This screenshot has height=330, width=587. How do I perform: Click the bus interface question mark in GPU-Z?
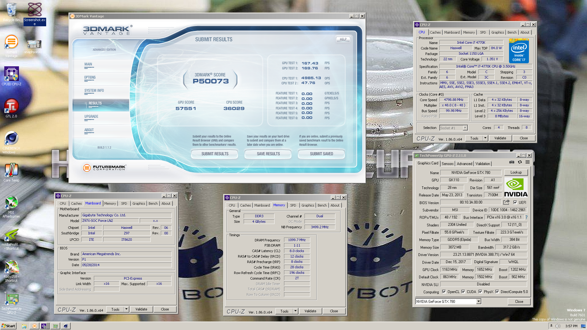(526, 217)
